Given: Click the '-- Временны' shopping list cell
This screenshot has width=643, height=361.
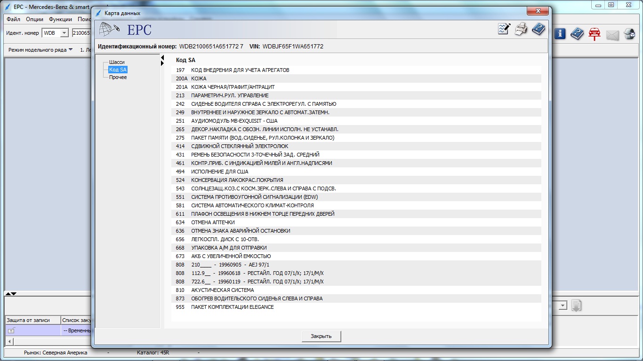Looking at the screenshot, I should 76,330.
